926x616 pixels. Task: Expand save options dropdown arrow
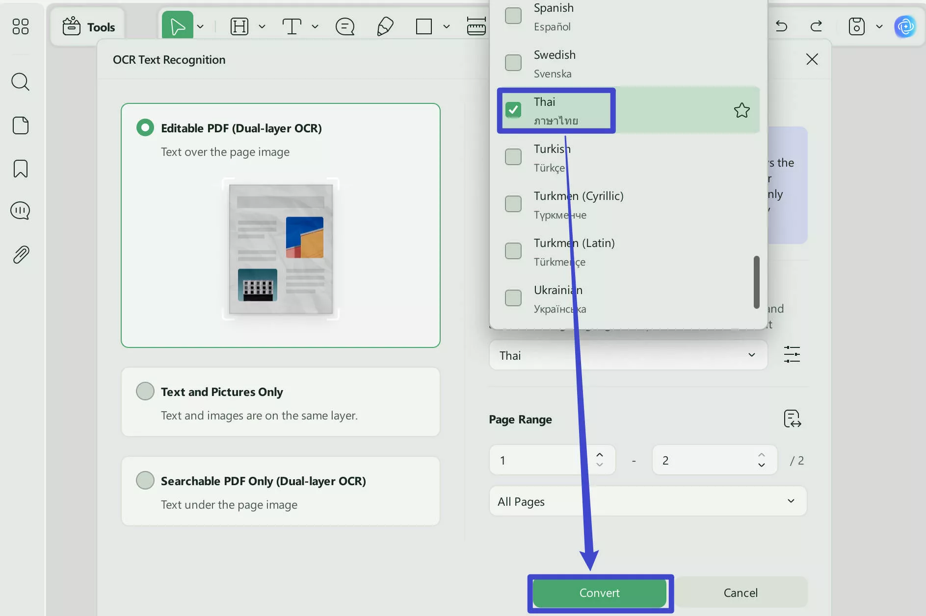pos(879,26)
